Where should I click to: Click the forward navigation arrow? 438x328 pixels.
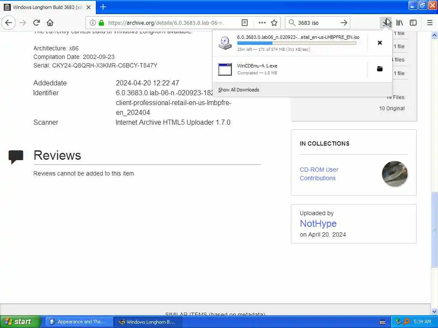[23, 23]
